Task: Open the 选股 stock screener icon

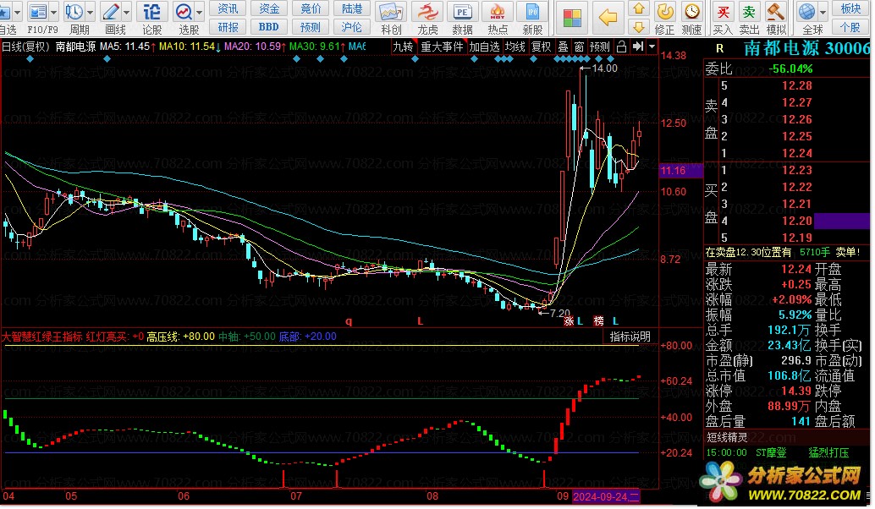Action: [183, 12]
